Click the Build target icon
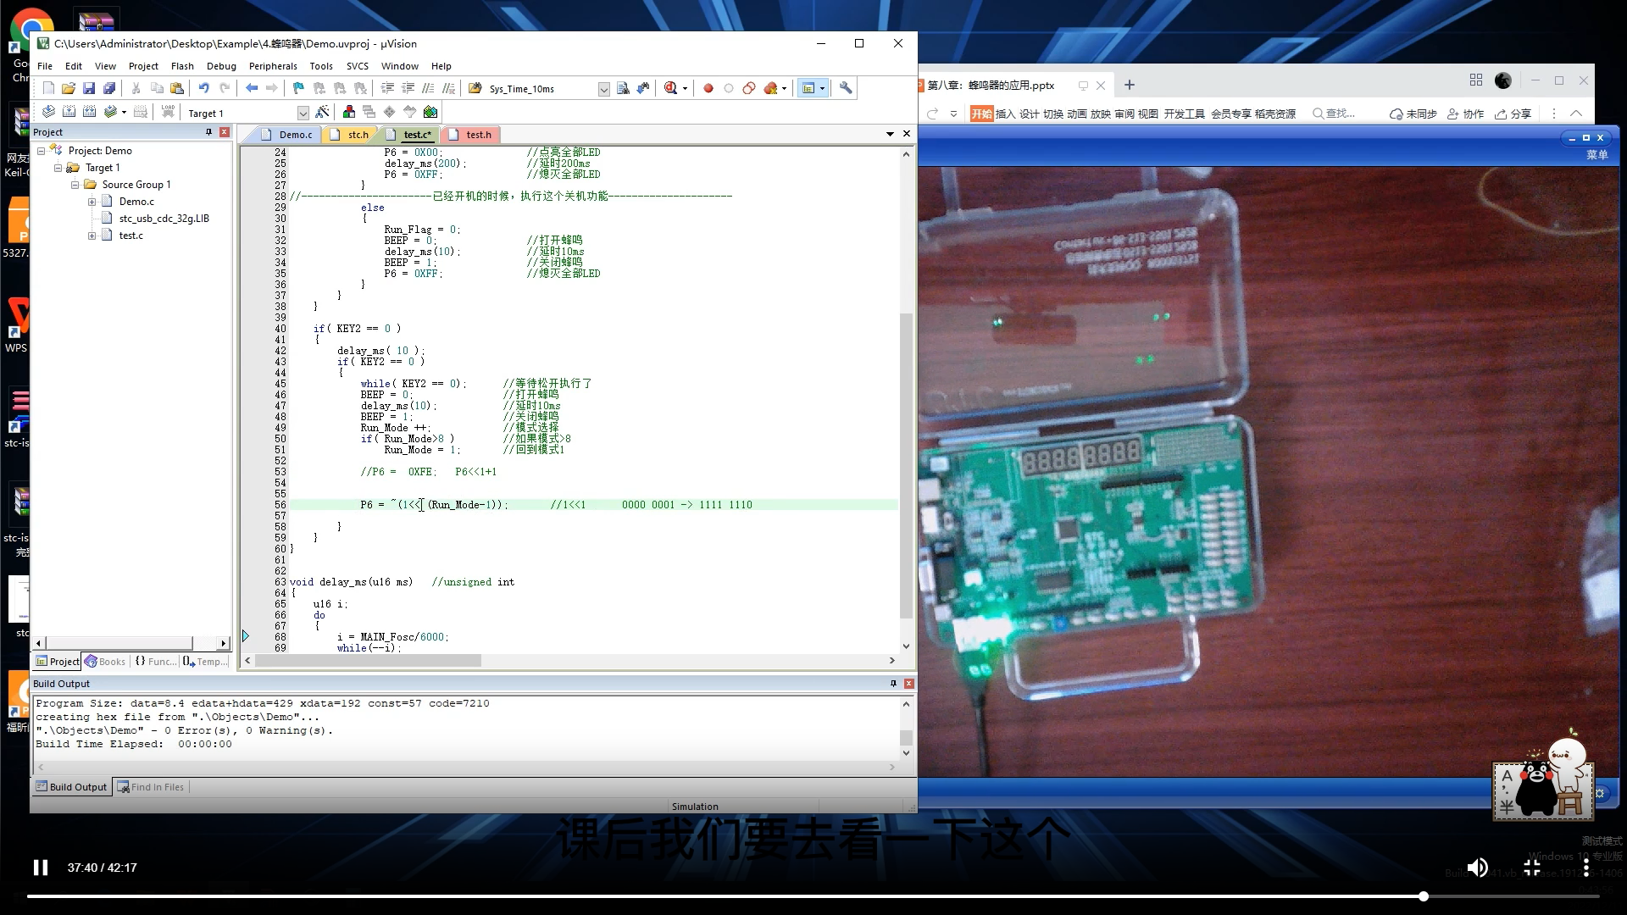 click(69, 112)
